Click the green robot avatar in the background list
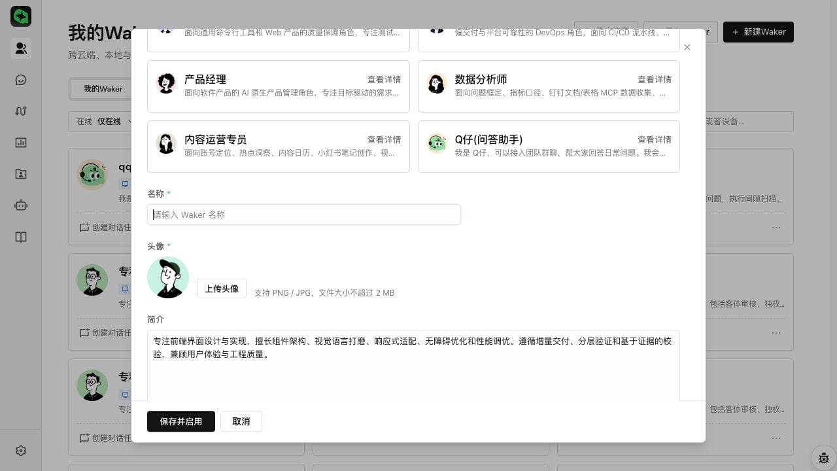The image size is (837, 471). tap(92, 175)
